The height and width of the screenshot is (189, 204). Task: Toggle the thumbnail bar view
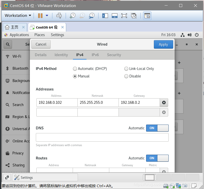click(115, 16)
